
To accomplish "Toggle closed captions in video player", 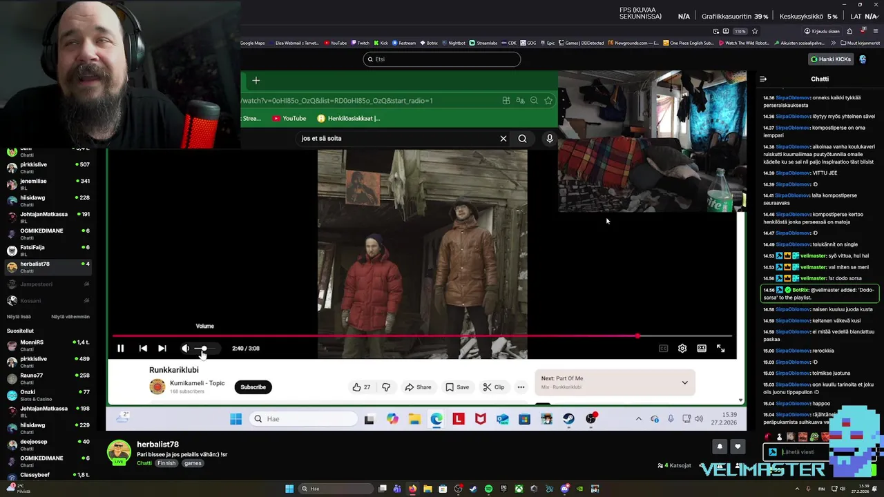I will point(663,349).
